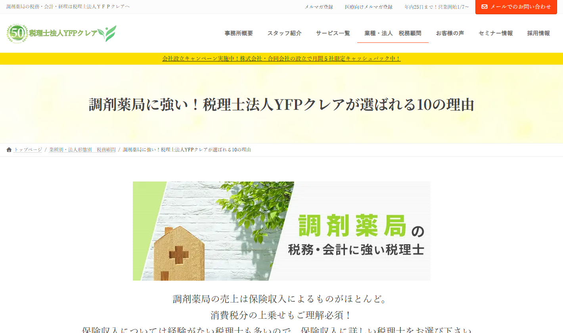The height and width of the screenshot is (333, 563).
Task: Open お客様の声 menu item
Action: (450, 33)
